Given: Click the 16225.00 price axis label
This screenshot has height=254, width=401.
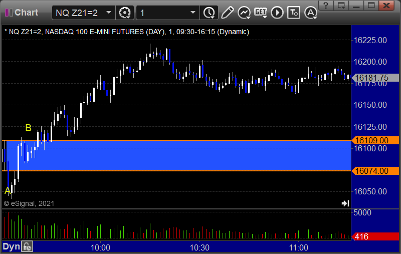Looking at the screenshot, I should (370, 40).
